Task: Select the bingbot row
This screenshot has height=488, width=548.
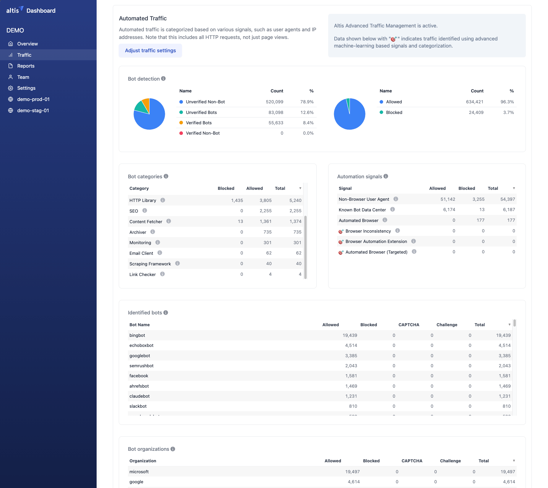Action: (320, 335)
